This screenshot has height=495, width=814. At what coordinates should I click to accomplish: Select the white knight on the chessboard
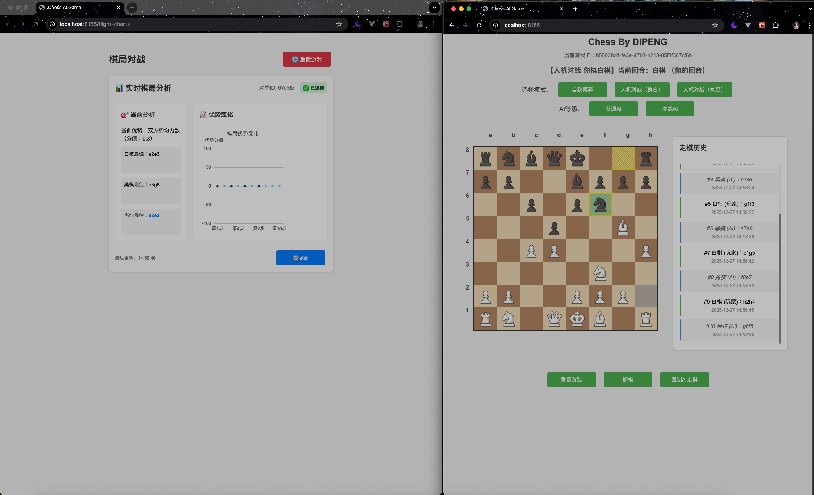click(600, 273)
